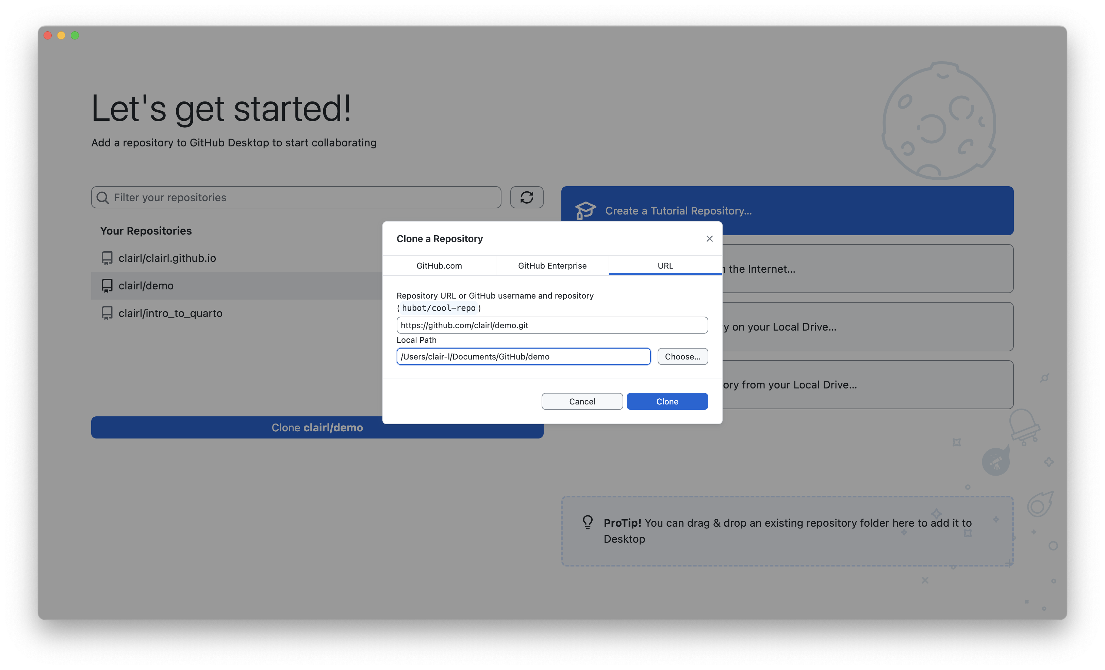Click the lightbulb ProTip icon
This screenshot has height=670, width=1105.
click(x=588, y=522)
